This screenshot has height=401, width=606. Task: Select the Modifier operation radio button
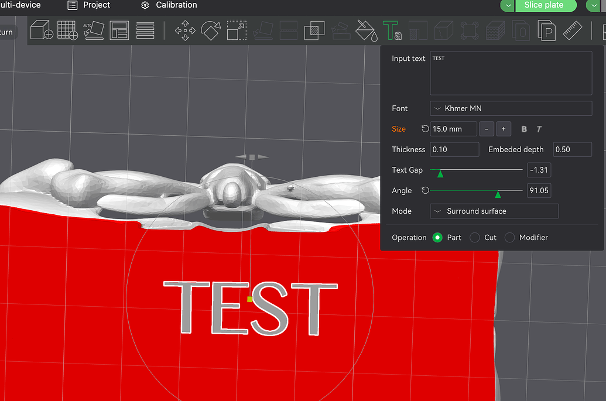click(510, 238)
